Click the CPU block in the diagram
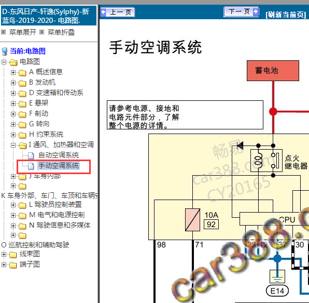 274,219
